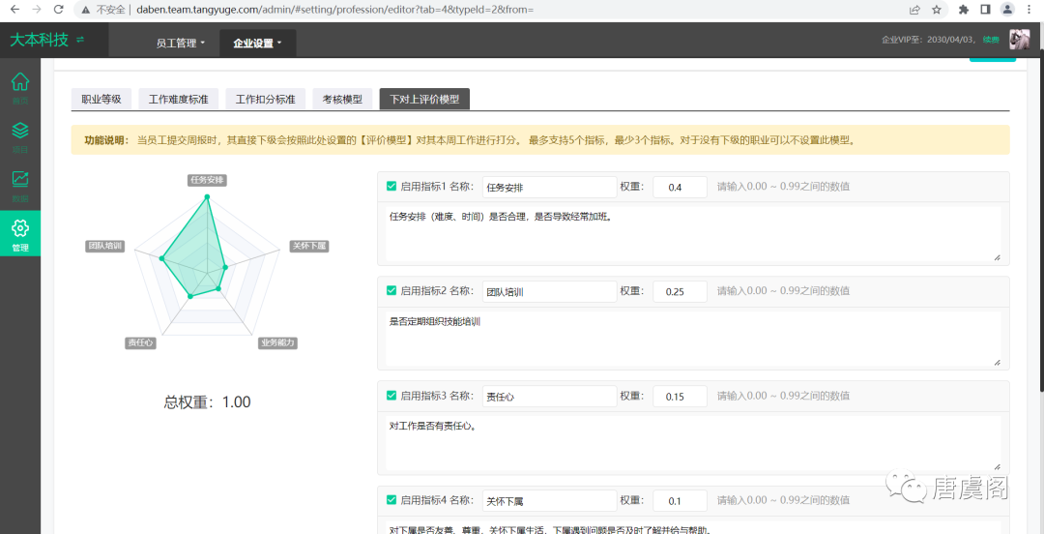Grab resize handle of 指标1 description box

997,257
